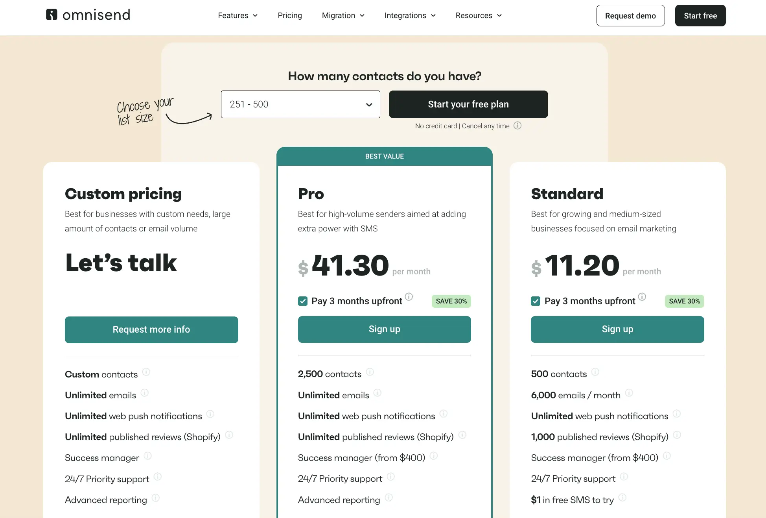Open the contacts count dropdown
Screen dimensions: 766x518
[x=300, y=104]
